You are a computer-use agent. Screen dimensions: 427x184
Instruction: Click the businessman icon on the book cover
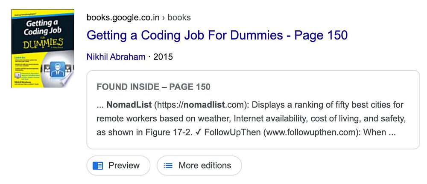click(57, 69)
